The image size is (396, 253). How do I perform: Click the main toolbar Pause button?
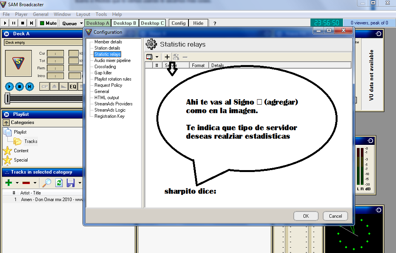tap(14, 23)
